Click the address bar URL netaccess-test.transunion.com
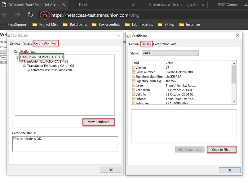Screen dimensions: 248x183 tap(95, 15)
